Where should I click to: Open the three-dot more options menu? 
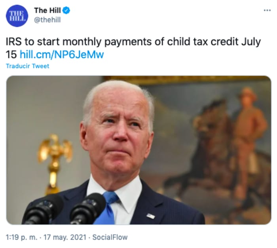coord(267,10)
